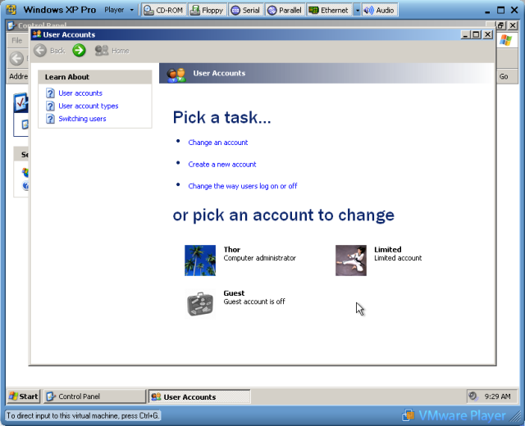Click the User Accounts title bar icon
The width and height of the screenshot is (525, 426).
(37, 34)
